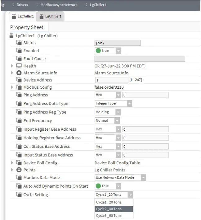Select Cycle3 _60 Tons option
201x220 pixels.
click(x=109, y=216)
